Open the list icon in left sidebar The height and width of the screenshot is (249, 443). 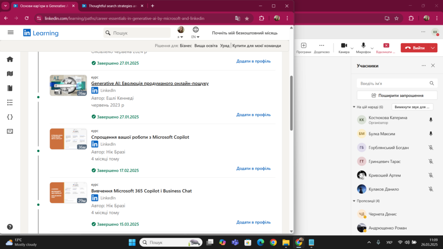(x=10, y=102)
